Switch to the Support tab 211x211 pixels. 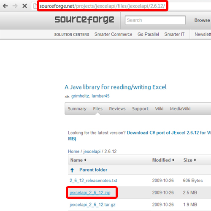point(140,108)
